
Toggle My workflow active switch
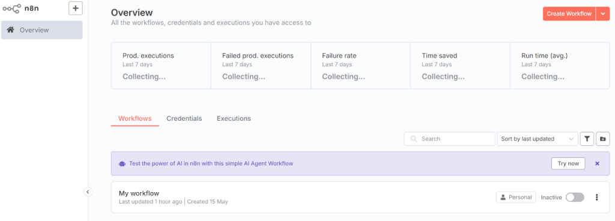tap(575, 198)
